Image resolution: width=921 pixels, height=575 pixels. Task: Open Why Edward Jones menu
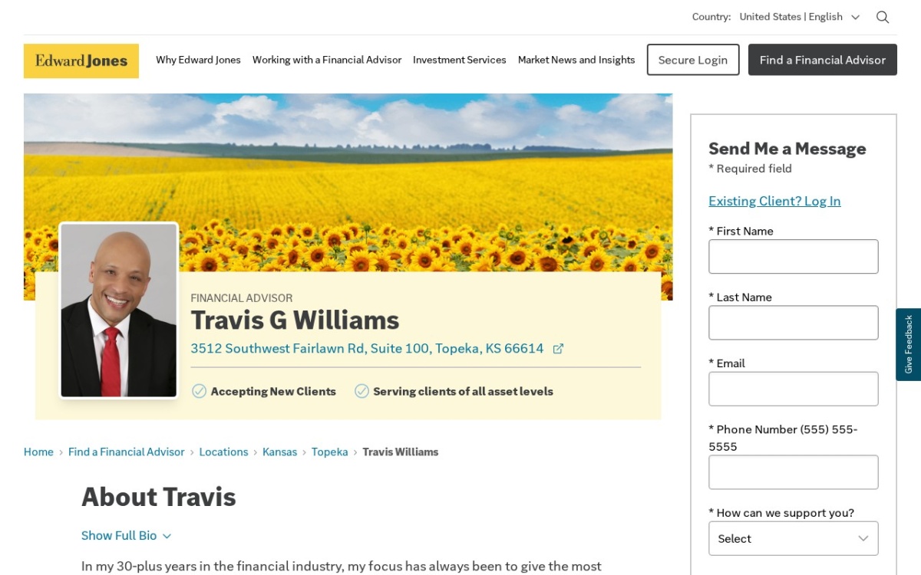point(198,60)
